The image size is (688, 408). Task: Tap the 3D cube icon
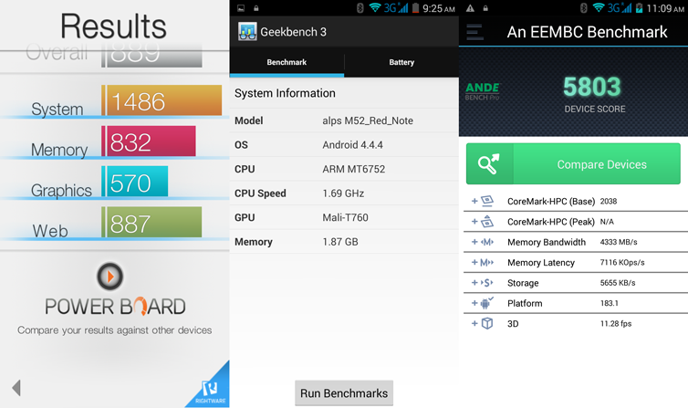(x=487, y=324)
